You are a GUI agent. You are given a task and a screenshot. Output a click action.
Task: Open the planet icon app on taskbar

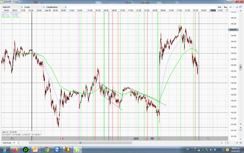coord(68,150)
